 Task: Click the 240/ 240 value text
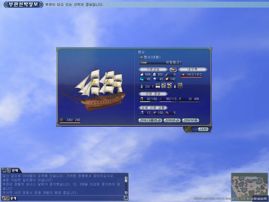(x=73, y=120)
